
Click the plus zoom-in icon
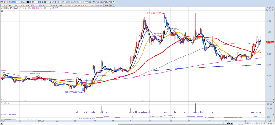(271, 123)
